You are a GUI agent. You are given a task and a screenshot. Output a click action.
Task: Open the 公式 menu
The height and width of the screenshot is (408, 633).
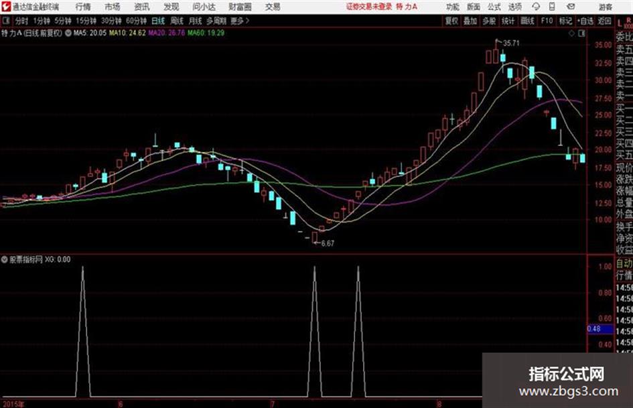point(494,7)
